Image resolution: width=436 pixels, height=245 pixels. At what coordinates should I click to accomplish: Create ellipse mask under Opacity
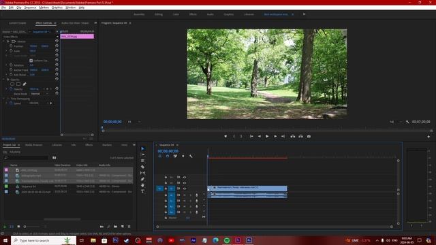[12, 84]
